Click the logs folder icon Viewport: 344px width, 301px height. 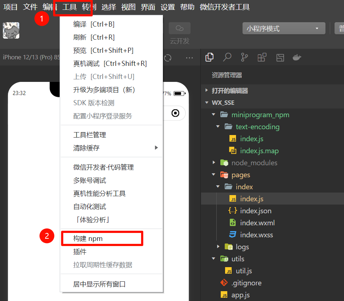click(x=229, y=247)
